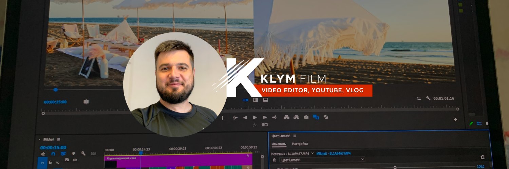The width and height of the screenshot is (509, 169).
Task: Switch to the Настройки tab
Action: tap(300, 144)
